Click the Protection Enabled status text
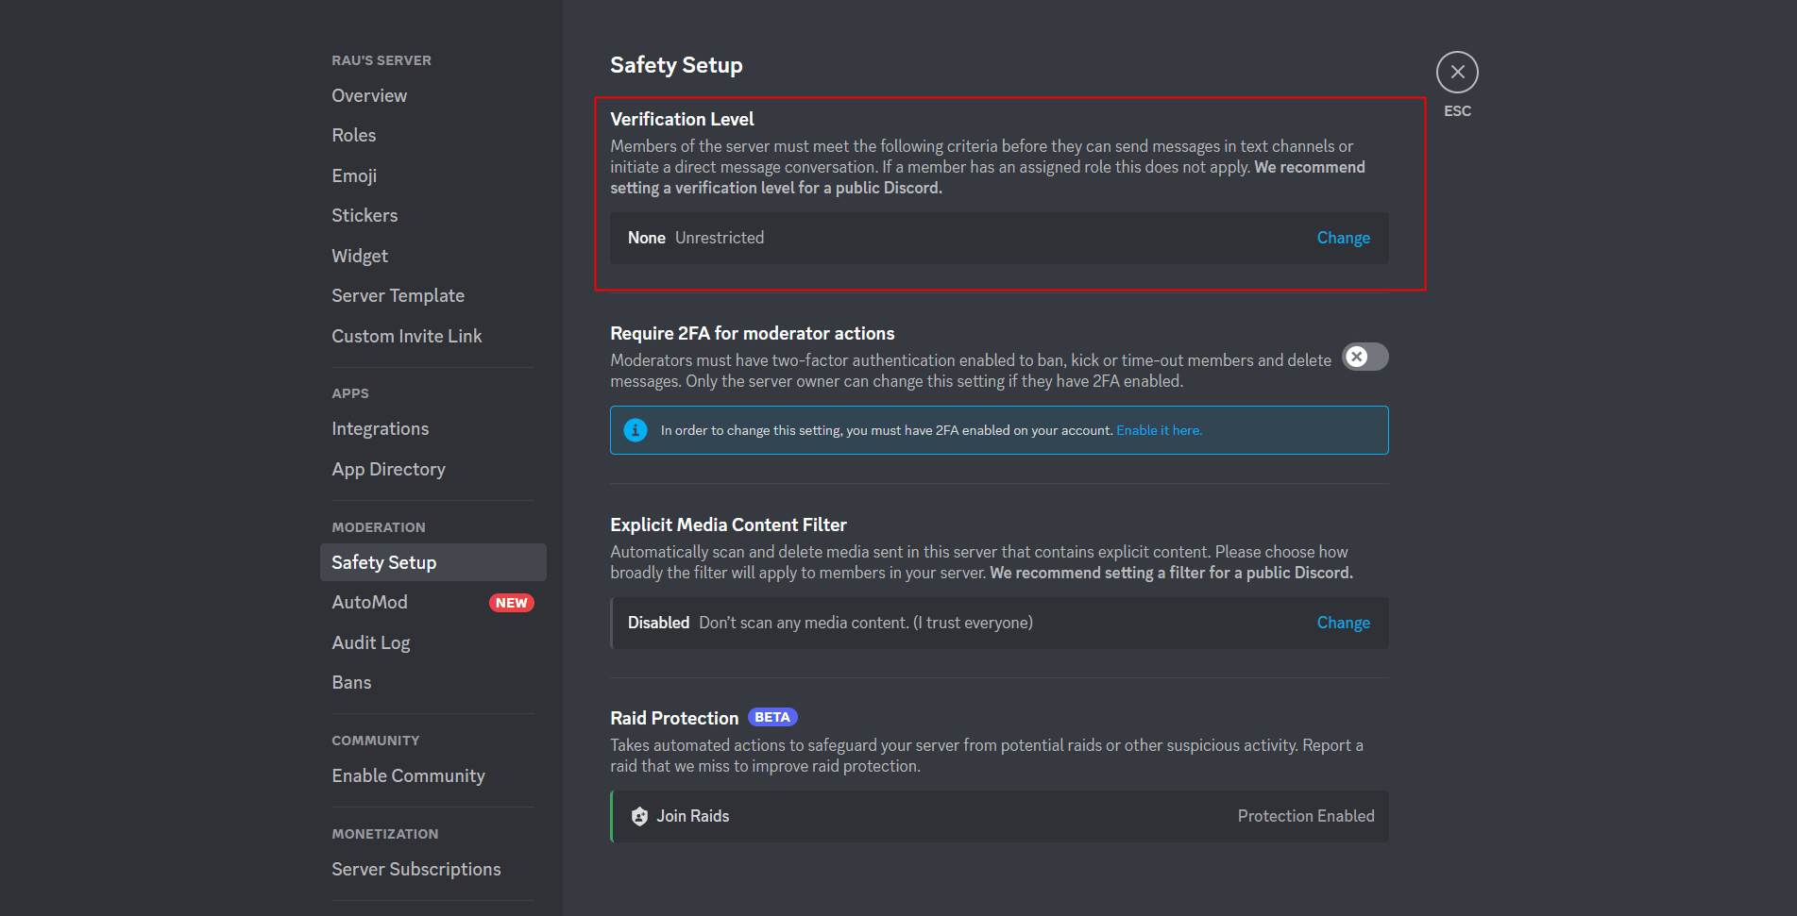The width and height of the screenshot is (1797, 916). tap(1306, 816)
